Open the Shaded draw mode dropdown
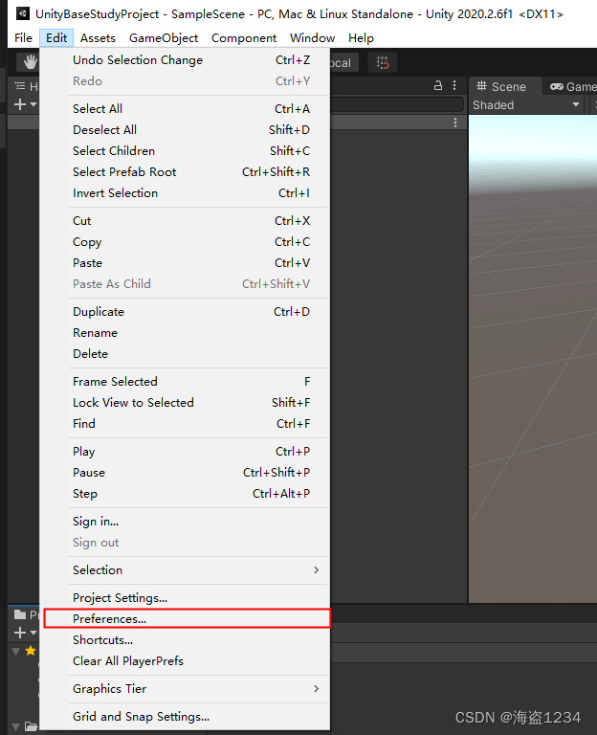This screenshot has width=597, height=735. [527, 105]
